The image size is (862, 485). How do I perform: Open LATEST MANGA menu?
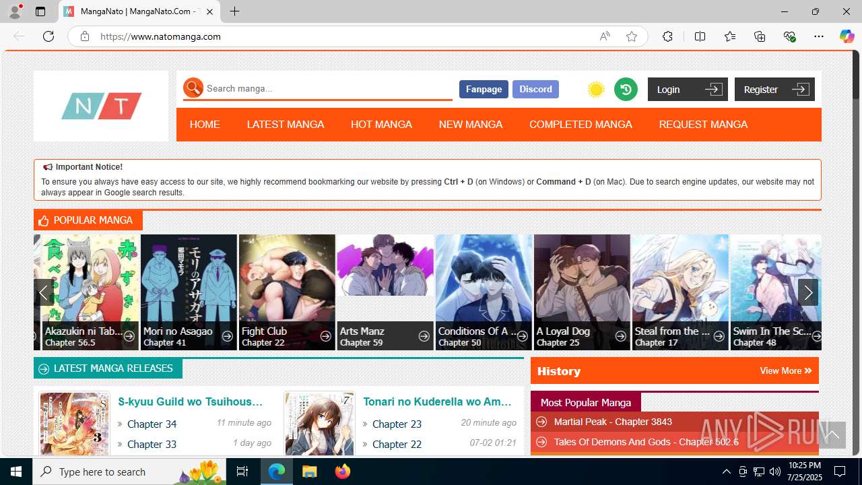click(x=286, y=125)
